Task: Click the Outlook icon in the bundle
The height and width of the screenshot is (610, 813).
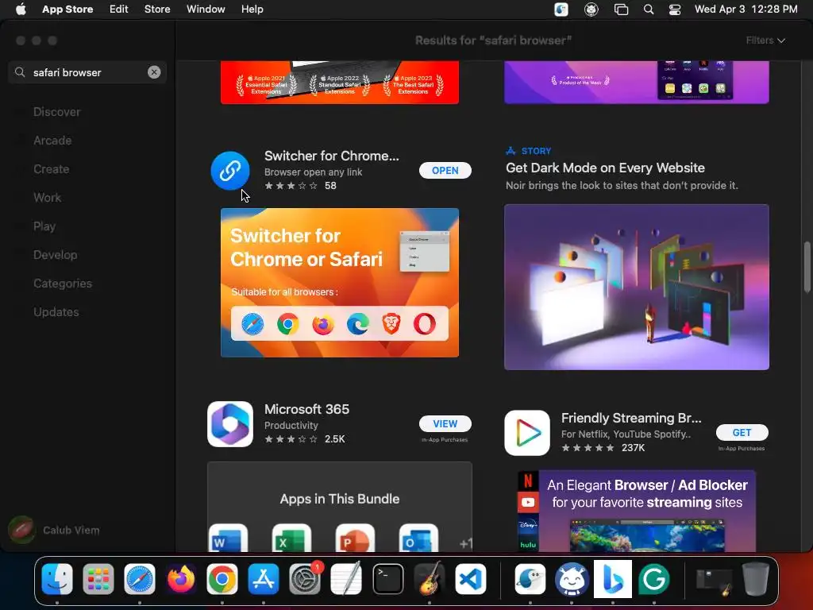Action: (x=418, y=539)
